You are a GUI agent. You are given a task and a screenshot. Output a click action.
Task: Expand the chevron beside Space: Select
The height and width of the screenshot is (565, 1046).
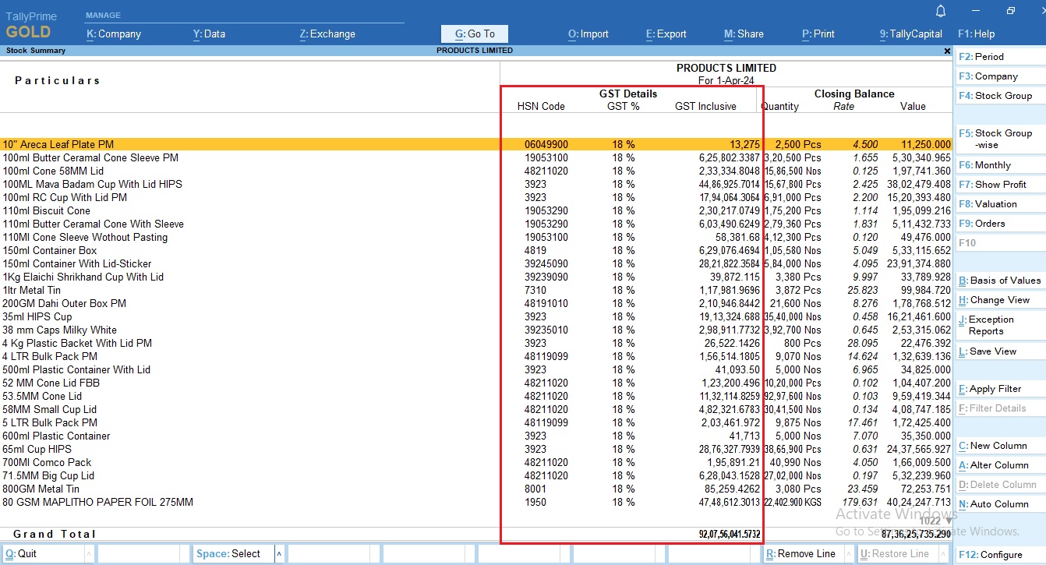tap(279, 553)
